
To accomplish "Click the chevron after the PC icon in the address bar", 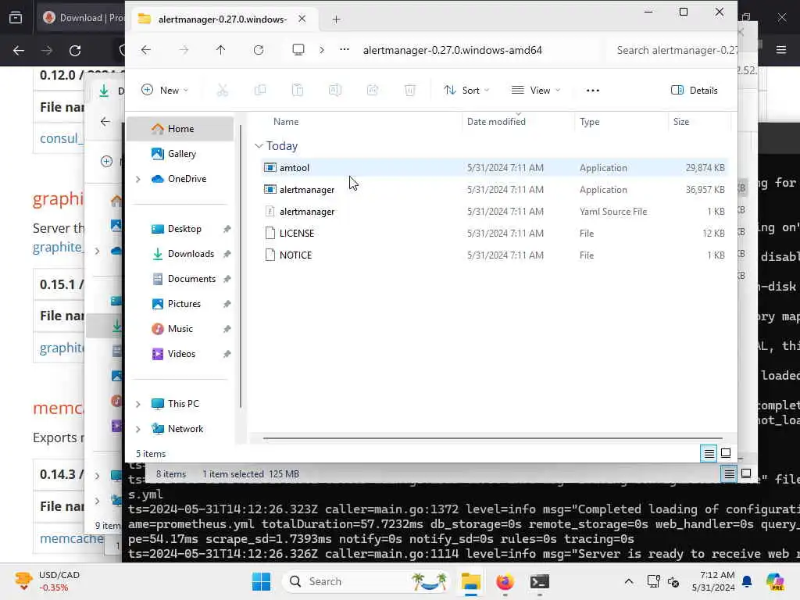I will coord(321,50).
